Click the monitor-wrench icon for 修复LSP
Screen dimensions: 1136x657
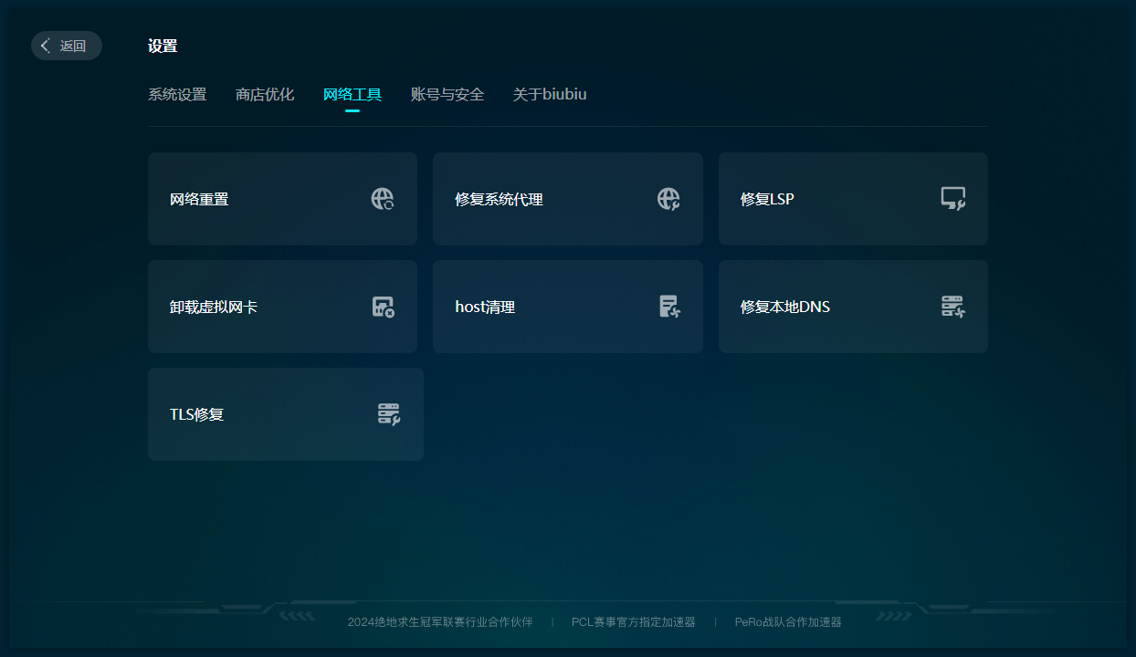[x=953, y=199]
